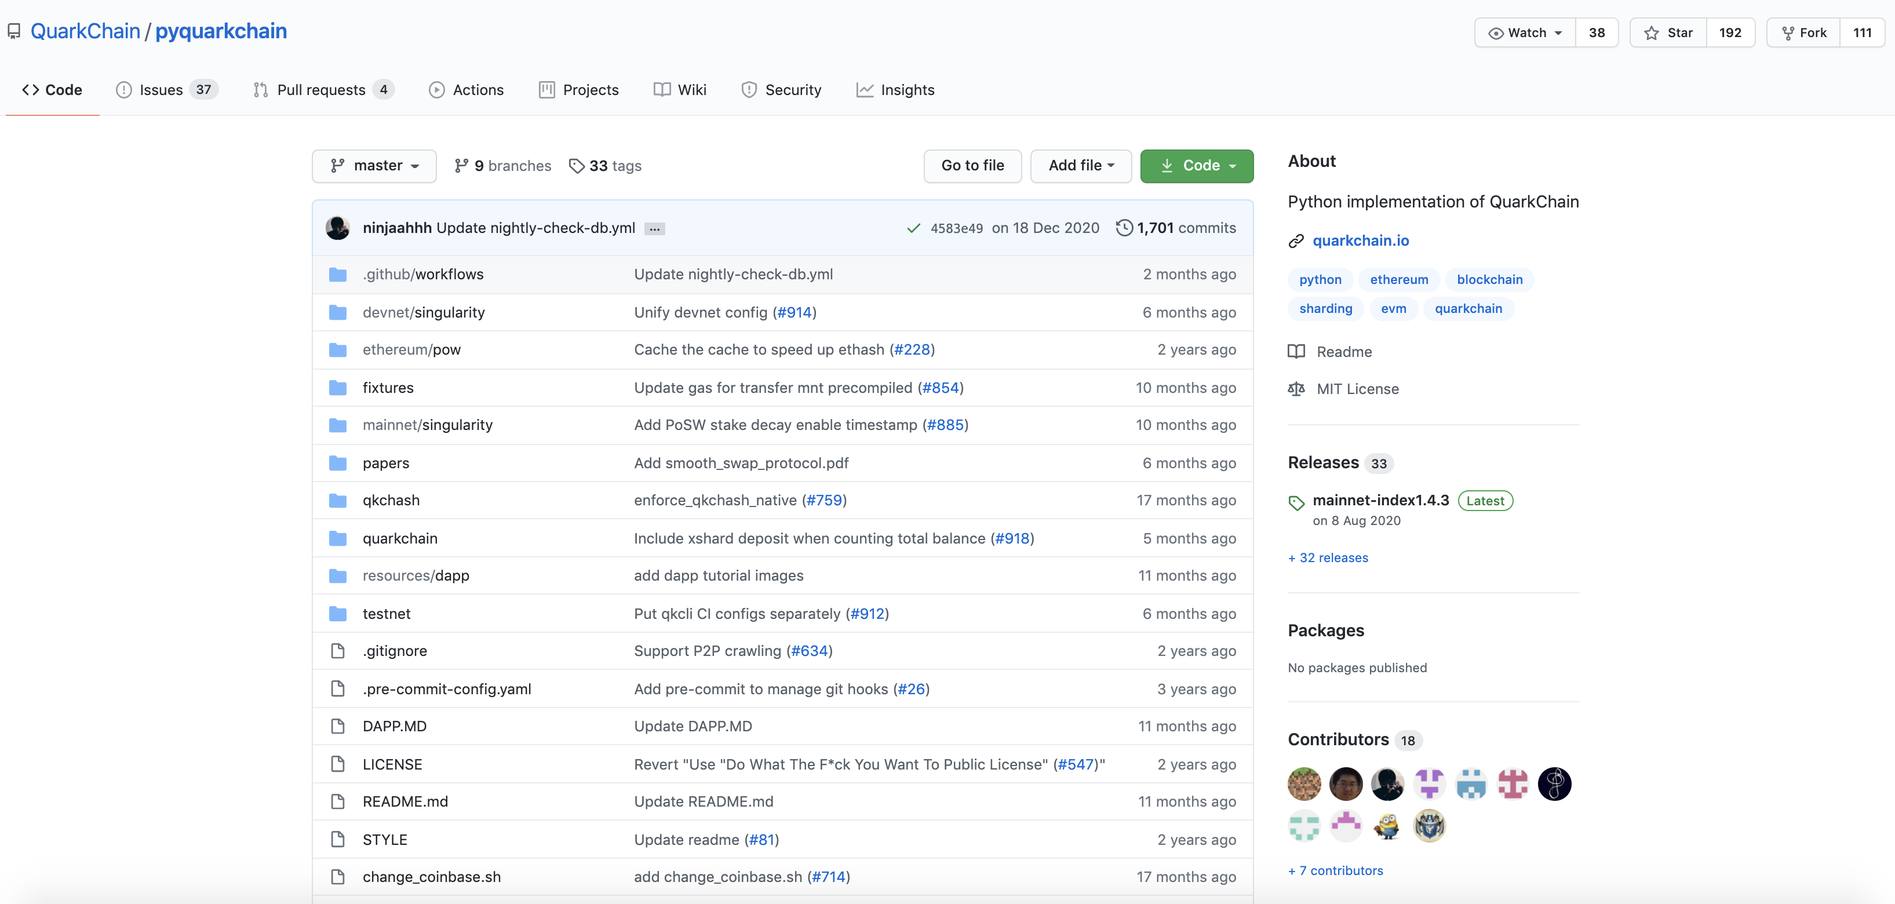Screen dimensions: 1895x904
Task: Click the blockchain topic tag
Action: click(1490, 279)
